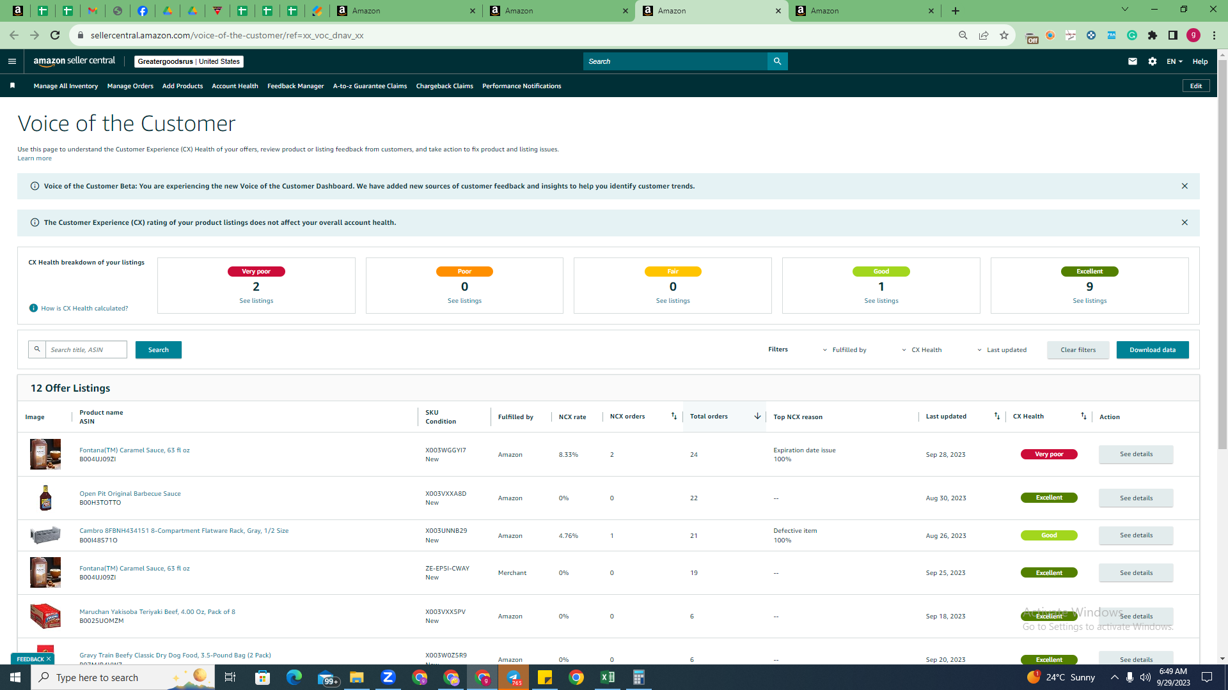Viewport: 1228px width, 690px height.
Task: Open Chargeback Claims menu item
Action: point(445,86)
